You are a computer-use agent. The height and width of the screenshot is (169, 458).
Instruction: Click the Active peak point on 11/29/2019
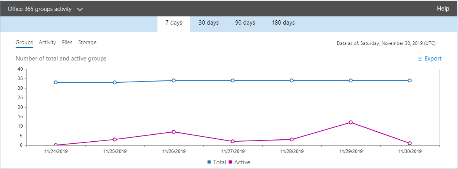pyautogui.click(x=351, y=122)
